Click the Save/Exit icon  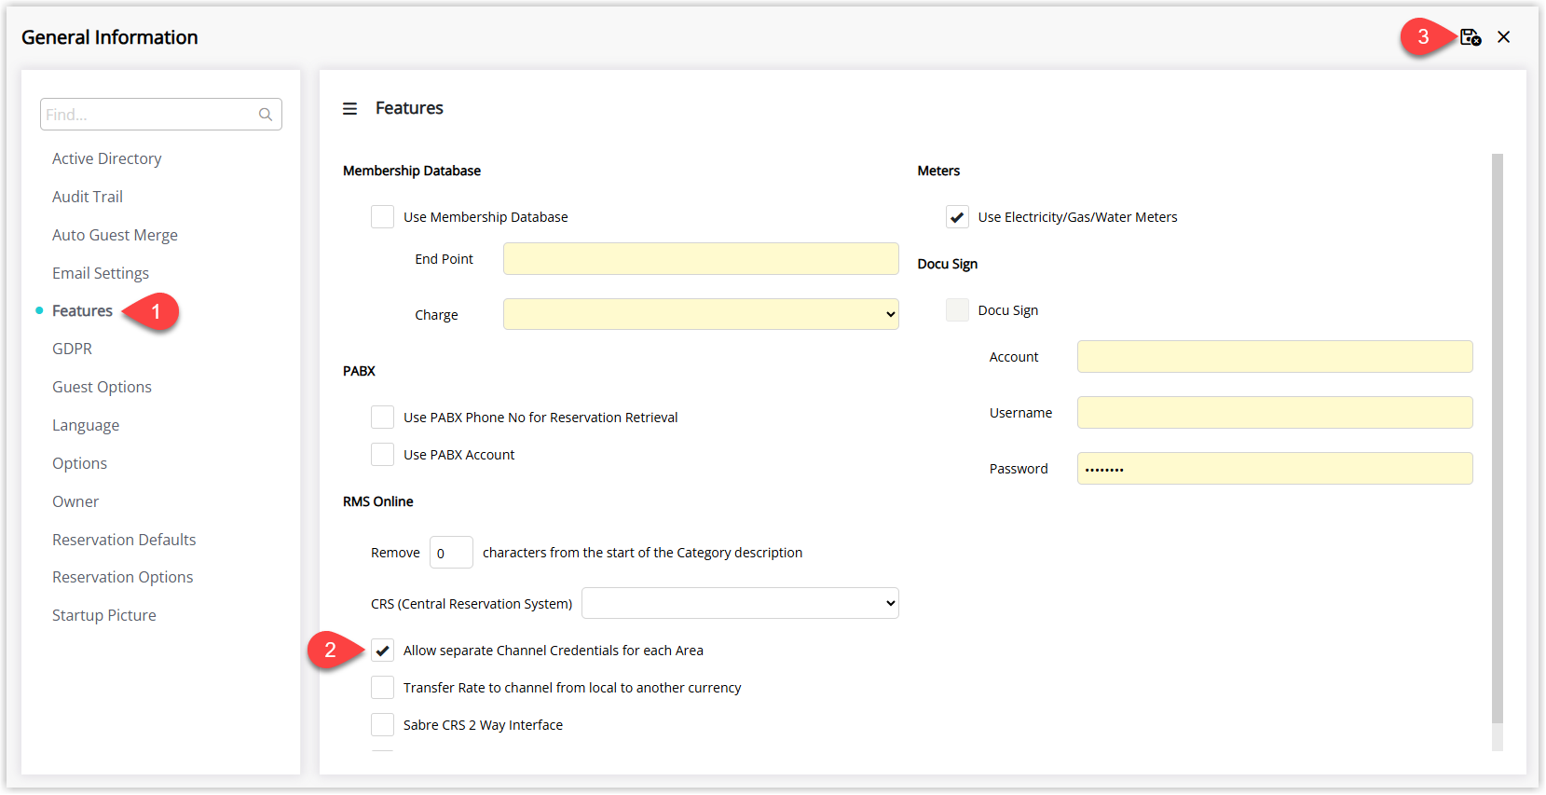coord(1471,37)
